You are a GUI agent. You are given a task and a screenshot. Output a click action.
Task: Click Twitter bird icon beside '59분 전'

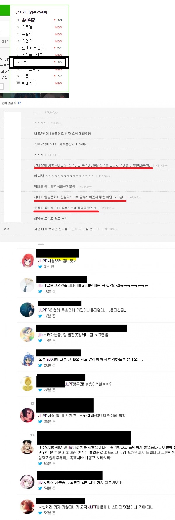click(x=40, y=513)
